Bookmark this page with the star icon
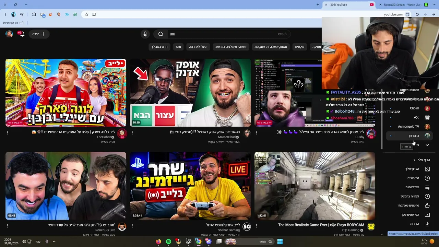Viewport: 439px width, 247px height. tap(86, 14)
